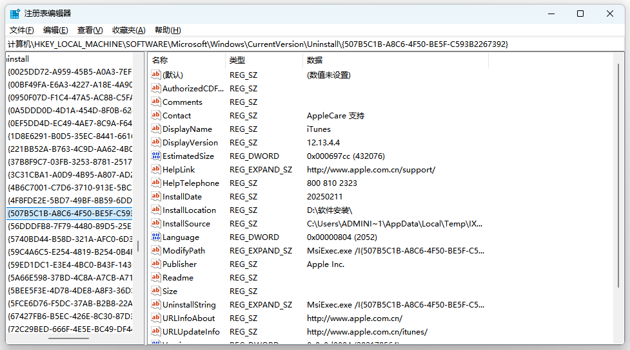Open the 文件(F) menu
Screen dimensions: 630x350
(22, 30)
